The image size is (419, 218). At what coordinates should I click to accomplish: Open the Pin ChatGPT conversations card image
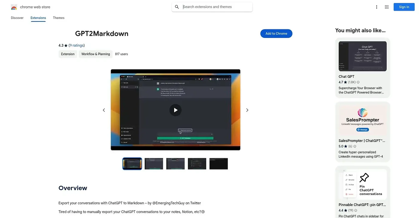pos(363,185)
